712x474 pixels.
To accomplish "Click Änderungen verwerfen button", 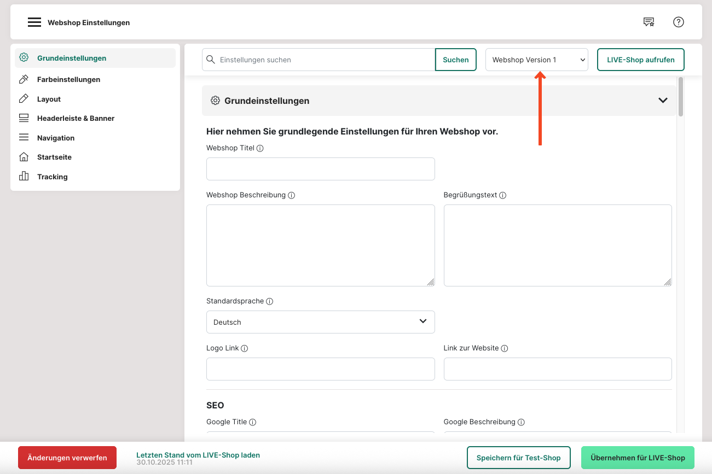I will tap(67, 458).
